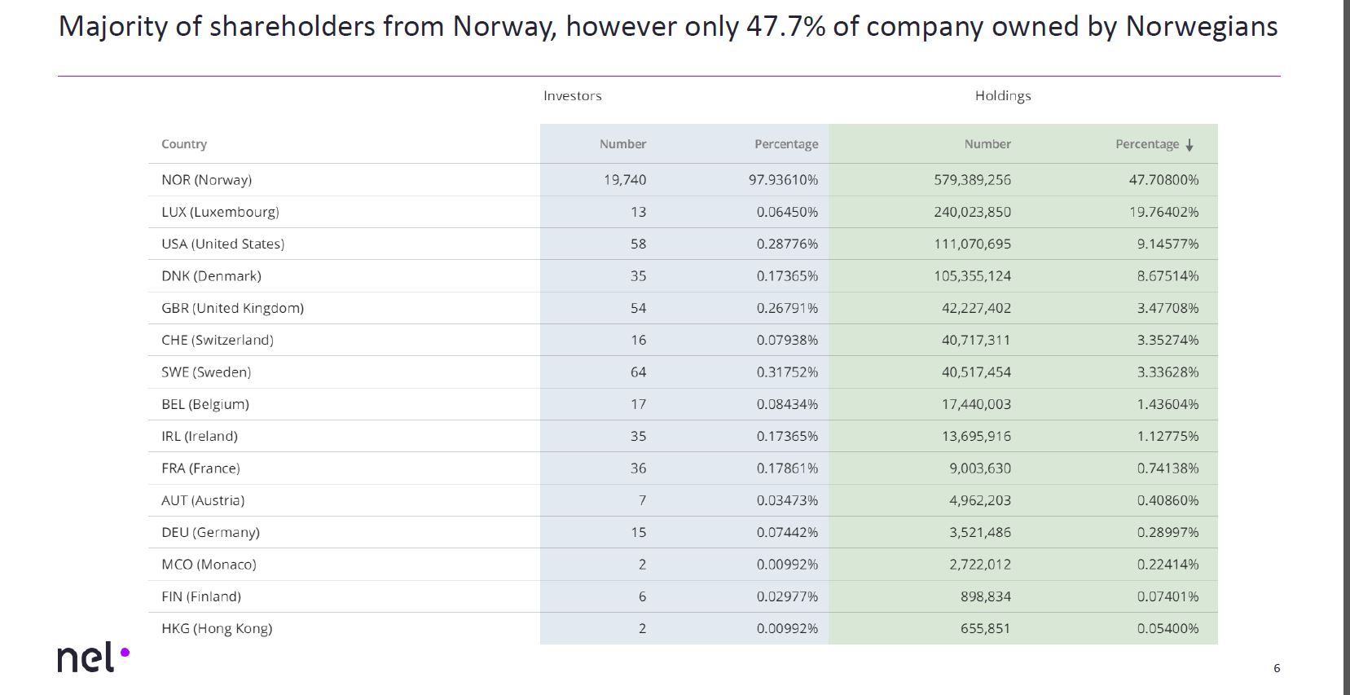Image resolution: width=1350 pixels, height=695 pixels.
Task: Select the Holdings group heading
Action: click(x=1002, y=96)
